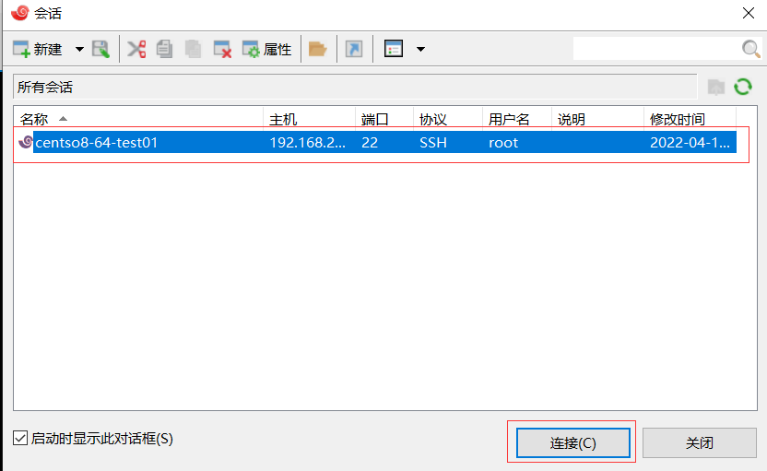Click the delete session icon

coord(222,49)
